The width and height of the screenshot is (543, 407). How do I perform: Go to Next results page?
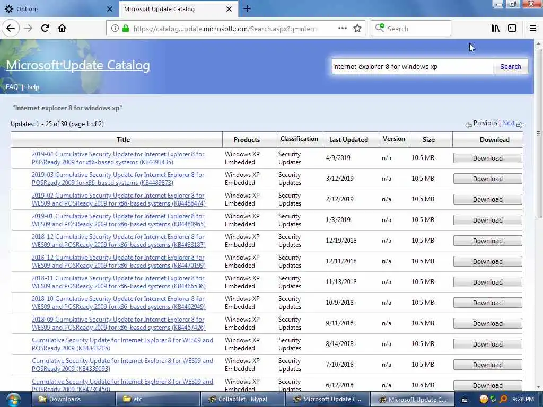(508, 123)
